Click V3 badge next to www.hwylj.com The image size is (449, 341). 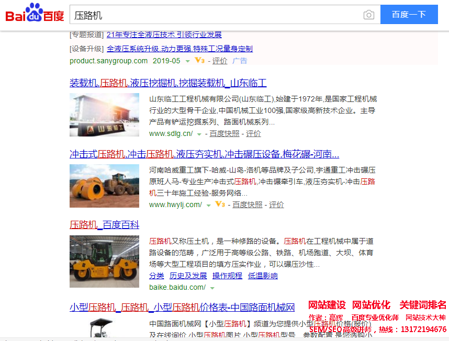click(220, 204)
